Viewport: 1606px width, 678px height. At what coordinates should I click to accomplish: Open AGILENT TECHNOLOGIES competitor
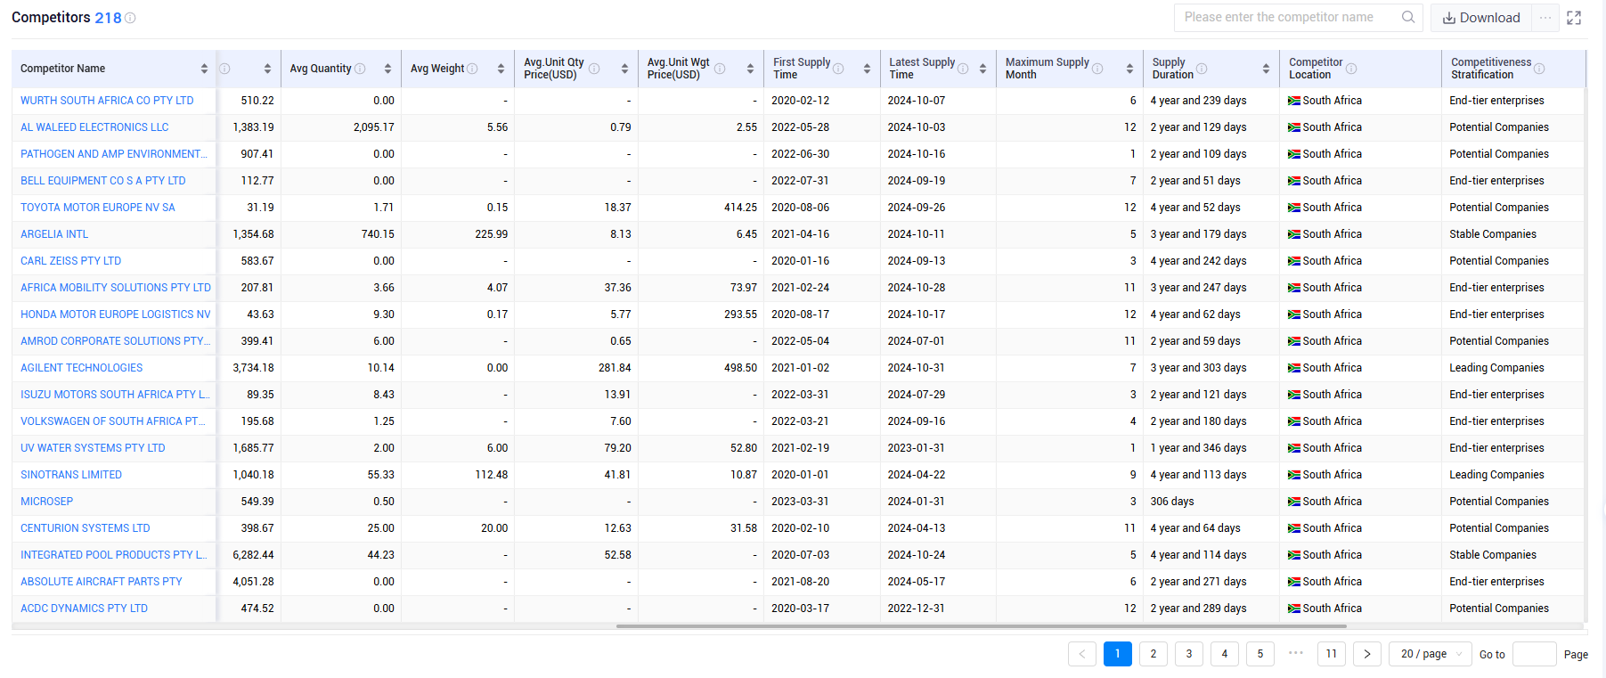tap(81, 368)
